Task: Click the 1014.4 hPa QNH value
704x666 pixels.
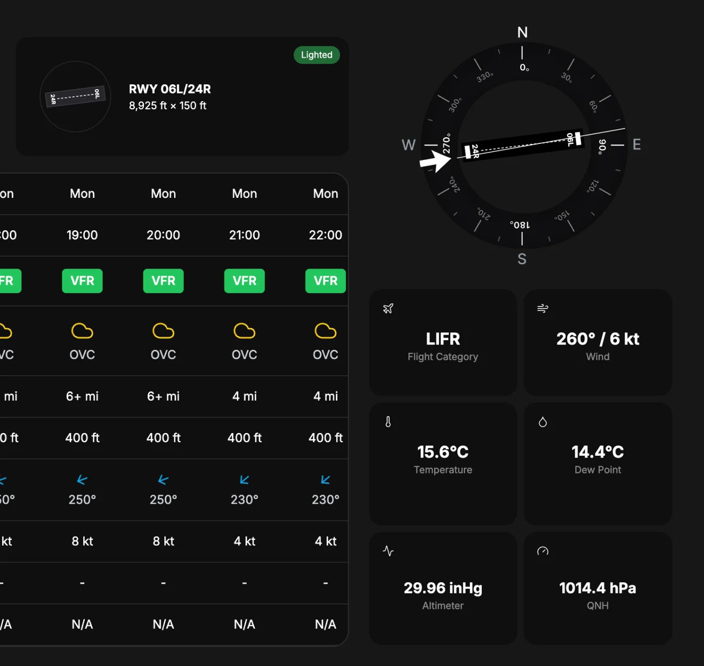Action: pyautogui.click(x=598, y=588)
